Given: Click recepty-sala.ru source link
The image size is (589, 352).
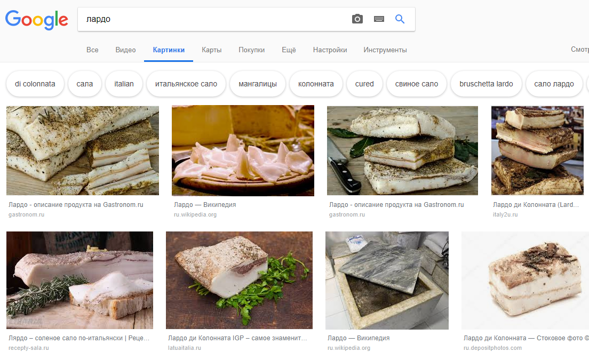Looking at the screenshot, I should pos(29,348).
